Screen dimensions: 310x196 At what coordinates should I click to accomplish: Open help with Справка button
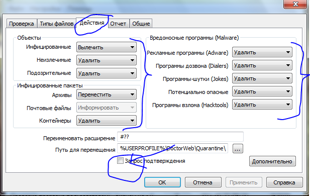(284, 182)
